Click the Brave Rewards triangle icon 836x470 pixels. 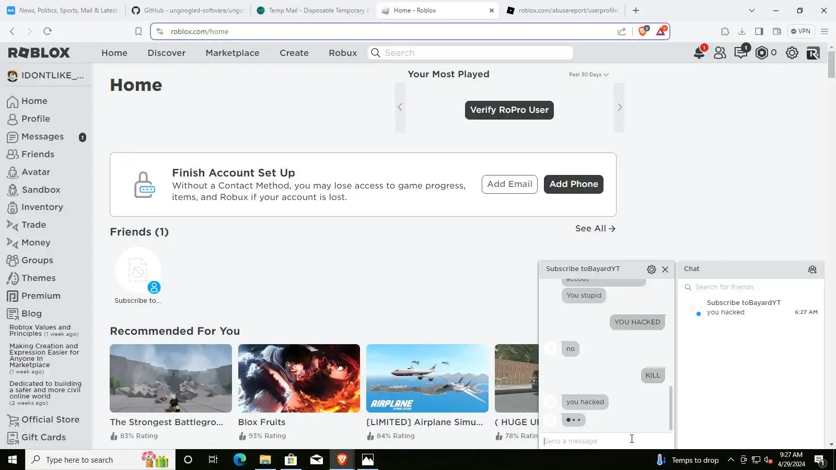click(x=661, y=31)
